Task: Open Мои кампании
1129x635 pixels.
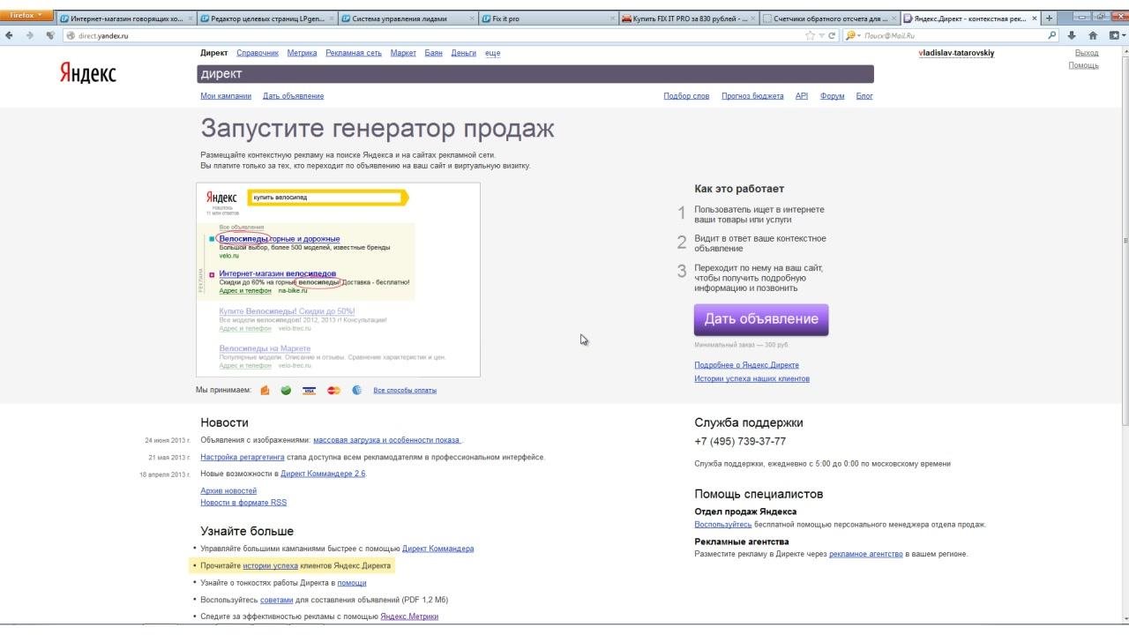Action: pos(226,96)
